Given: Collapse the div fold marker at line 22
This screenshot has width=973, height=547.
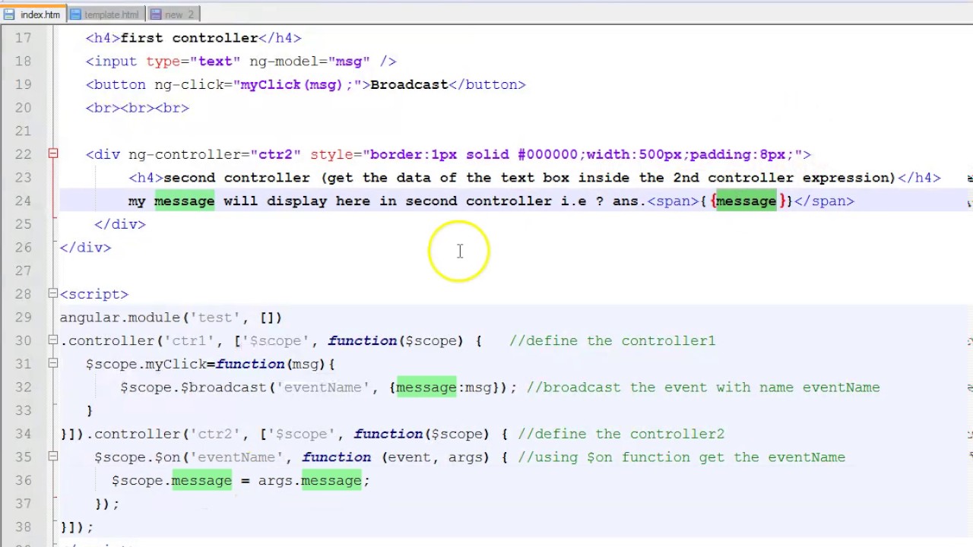Looking at the screenshot, I should [x=52, y=154].
